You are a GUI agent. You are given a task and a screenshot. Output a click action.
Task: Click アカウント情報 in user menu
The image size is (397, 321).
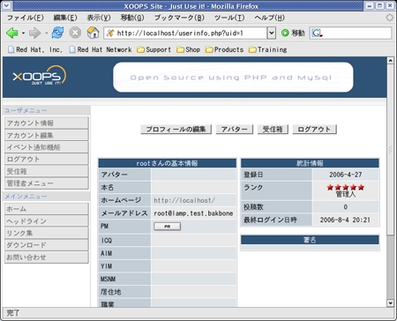coord(47,123)
